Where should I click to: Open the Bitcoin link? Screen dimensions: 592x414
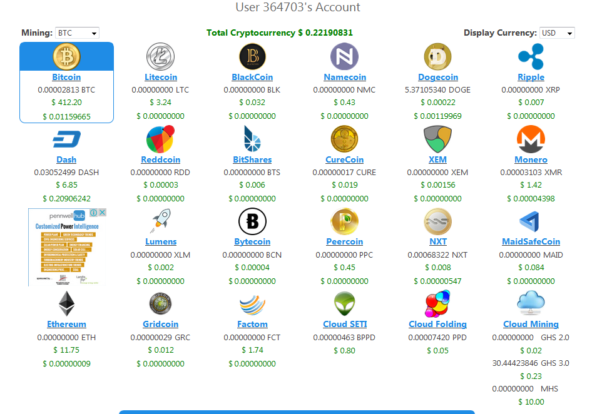[x=66, y=77]
